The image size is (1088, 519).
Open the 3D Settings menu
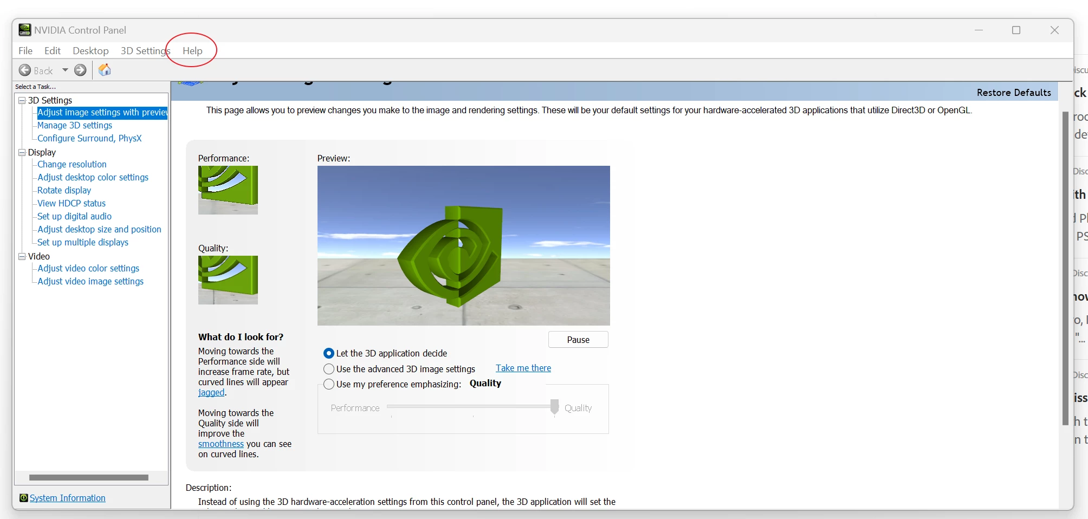click(x=145, y=50)
